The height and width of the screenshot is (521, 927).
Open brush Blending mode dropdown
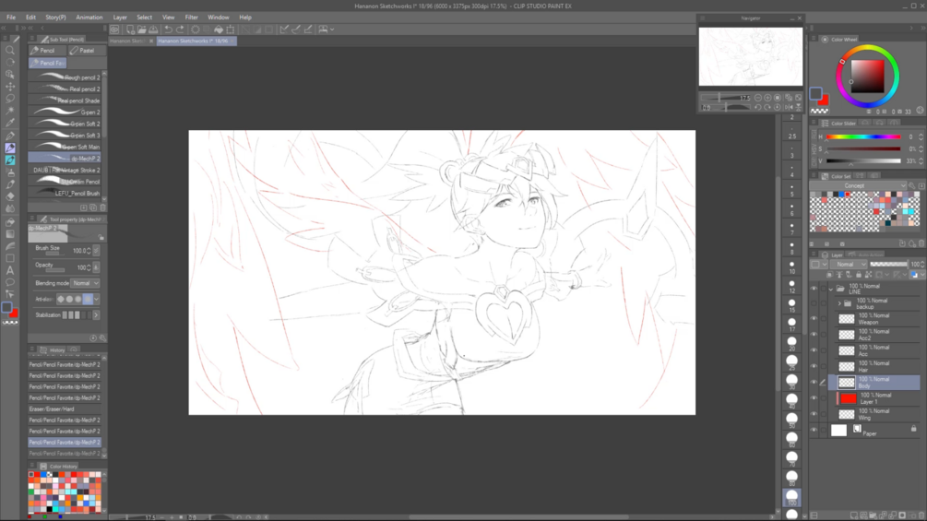[85, 283]
